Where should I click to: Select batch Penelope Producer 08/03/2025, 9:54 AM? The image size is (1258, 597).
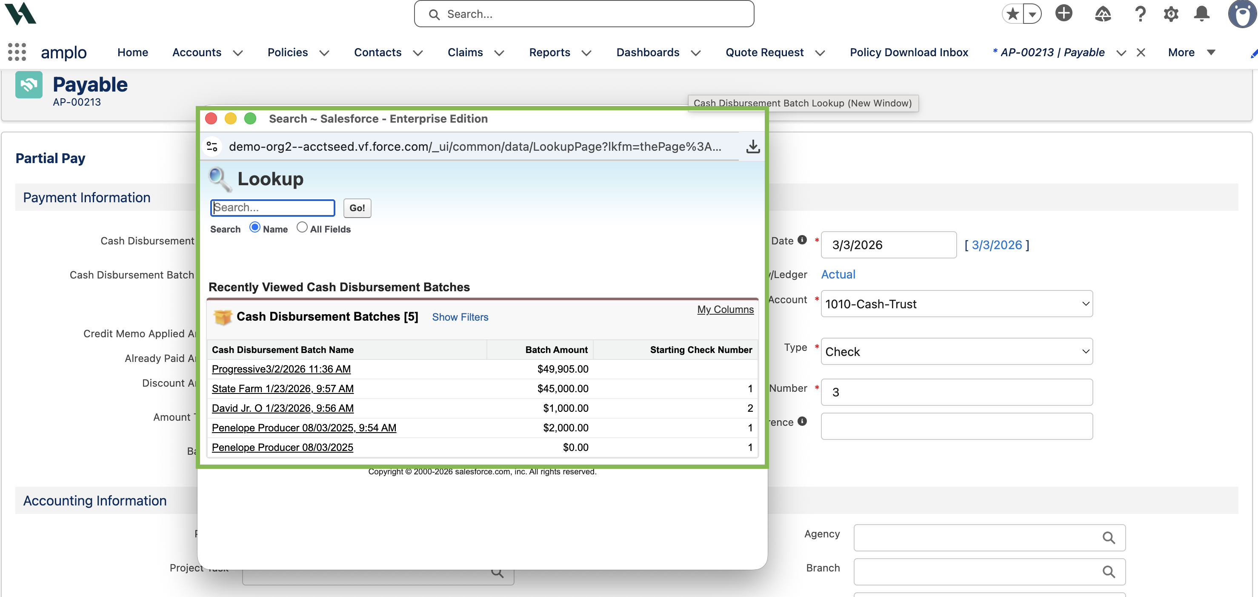[304, 428]
